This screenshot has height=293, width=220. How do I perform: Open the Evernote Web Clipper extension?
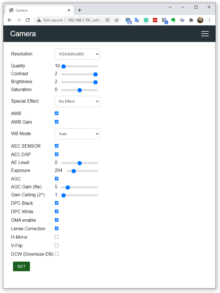173,20
